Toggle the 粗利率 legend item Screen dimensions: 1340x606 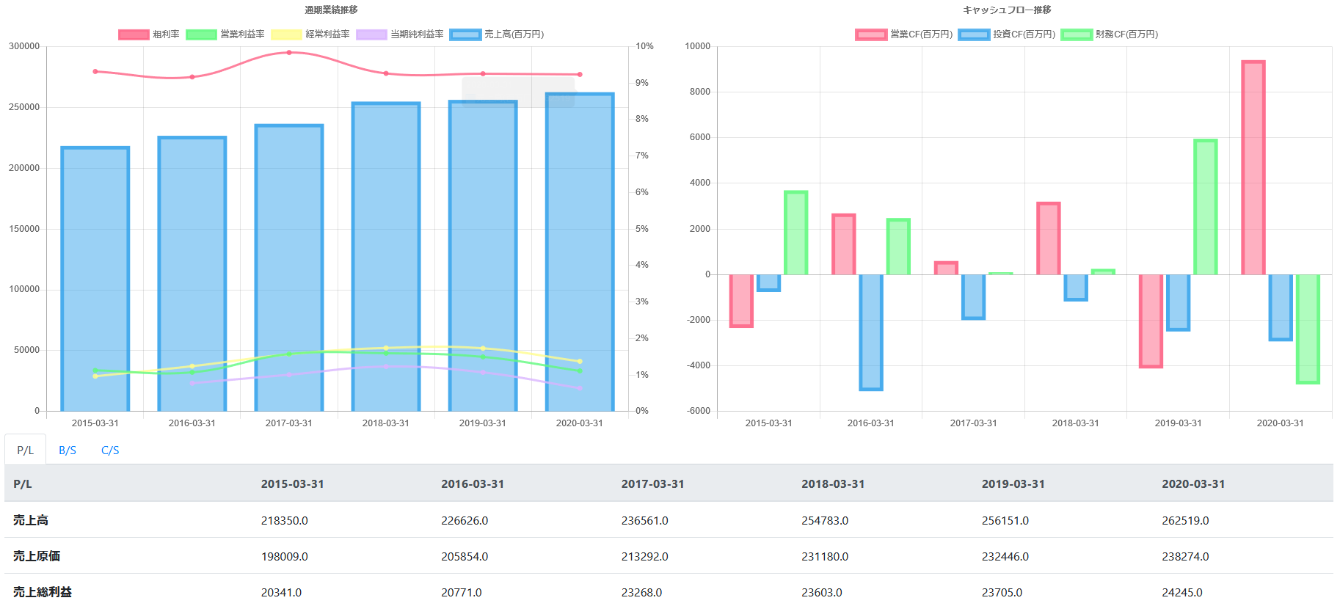coord(149,34)
